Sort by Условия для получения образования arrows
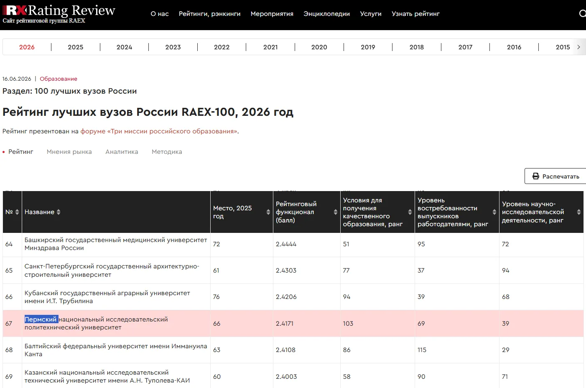Viewport: 586px width, 388px height. 410,212
